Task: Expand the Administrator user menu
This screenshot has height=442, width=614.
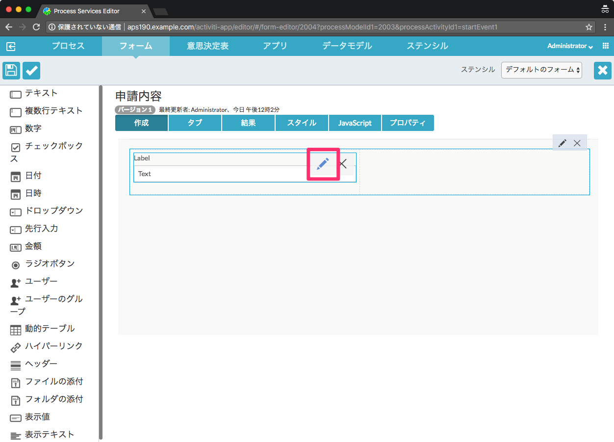Action: [x=570, y=46]
